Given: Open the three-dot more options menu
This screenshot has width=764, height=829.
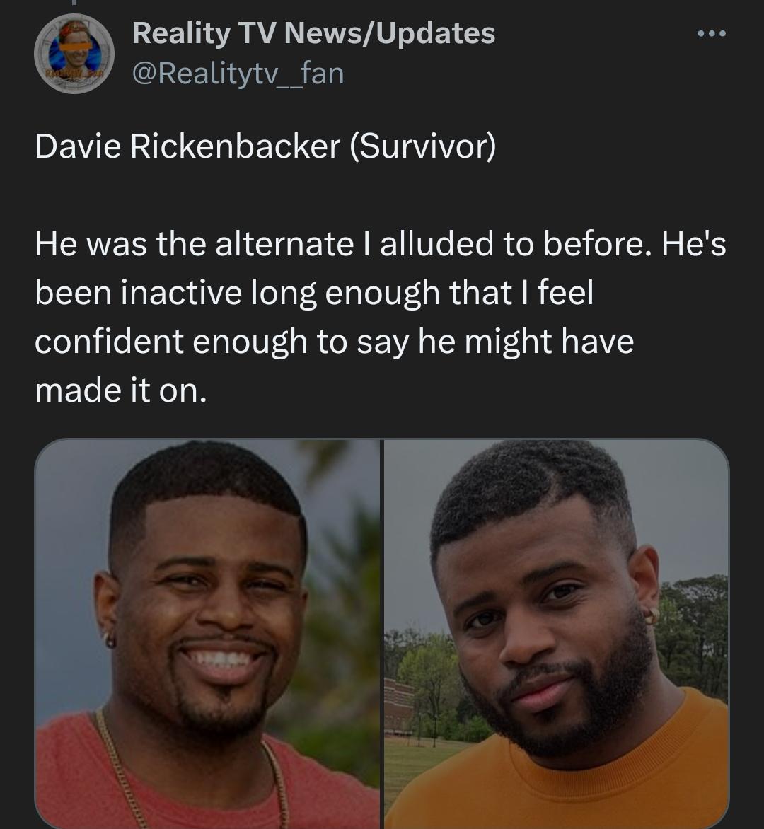Looking at the screenshot, I should tap(711, 33).
